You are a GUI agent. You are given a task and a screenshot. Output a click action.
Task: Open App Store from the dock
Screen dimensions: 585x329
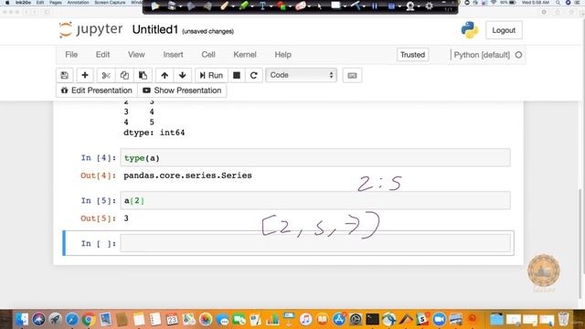339,319
